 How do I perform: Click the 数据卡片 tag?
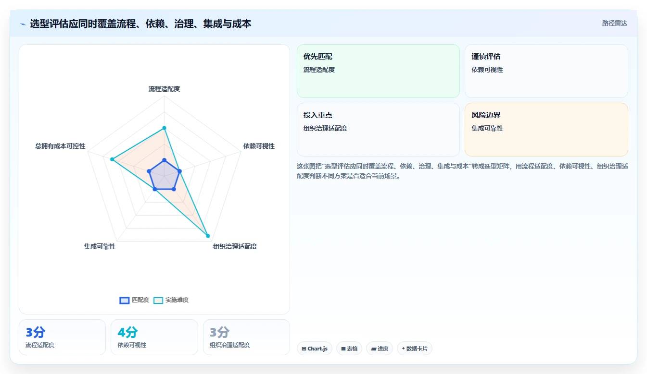415,349
